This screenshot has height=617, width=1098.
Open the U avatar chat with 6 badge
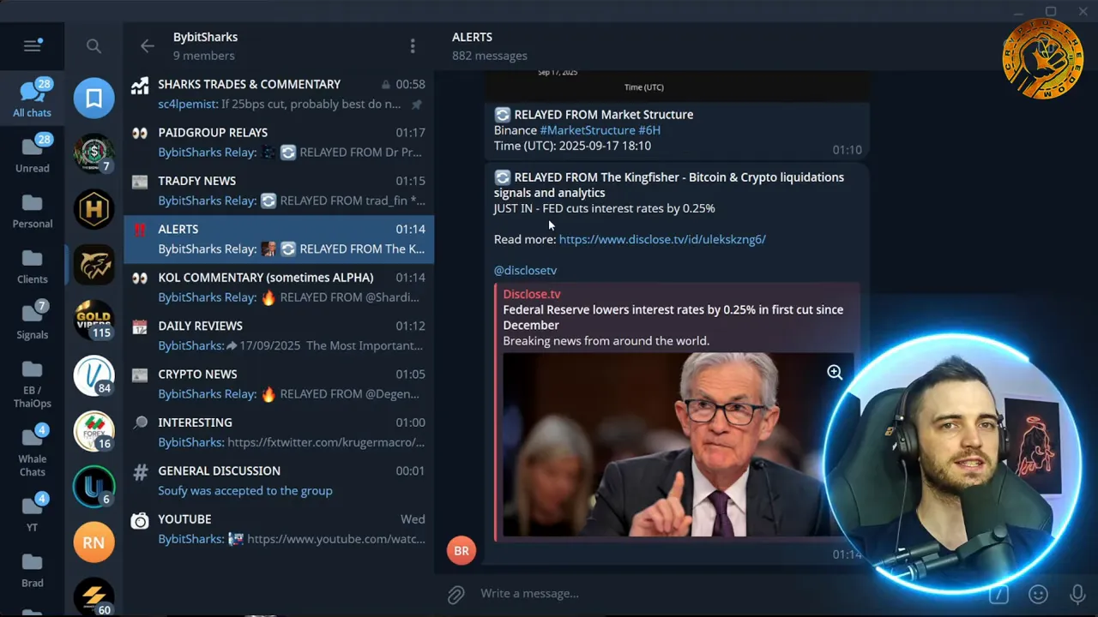[94, 488]
